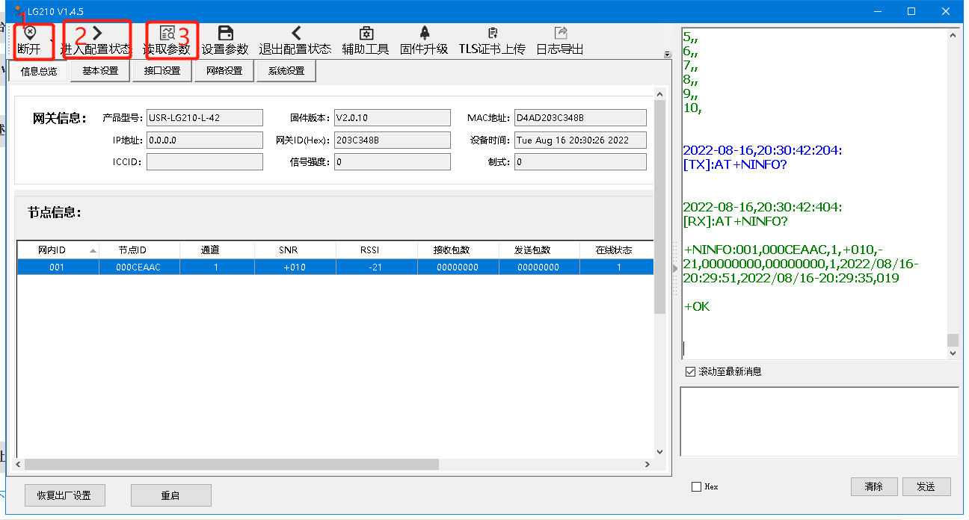Click the 设置参数 save icon
969x520 pixels.
pos(225,33)
